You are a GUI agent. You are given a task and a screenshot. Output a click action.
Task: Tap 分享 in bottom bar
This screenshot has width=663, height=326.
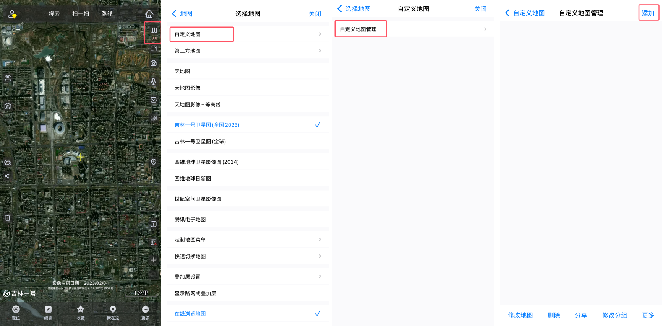(x=581, y=315)
